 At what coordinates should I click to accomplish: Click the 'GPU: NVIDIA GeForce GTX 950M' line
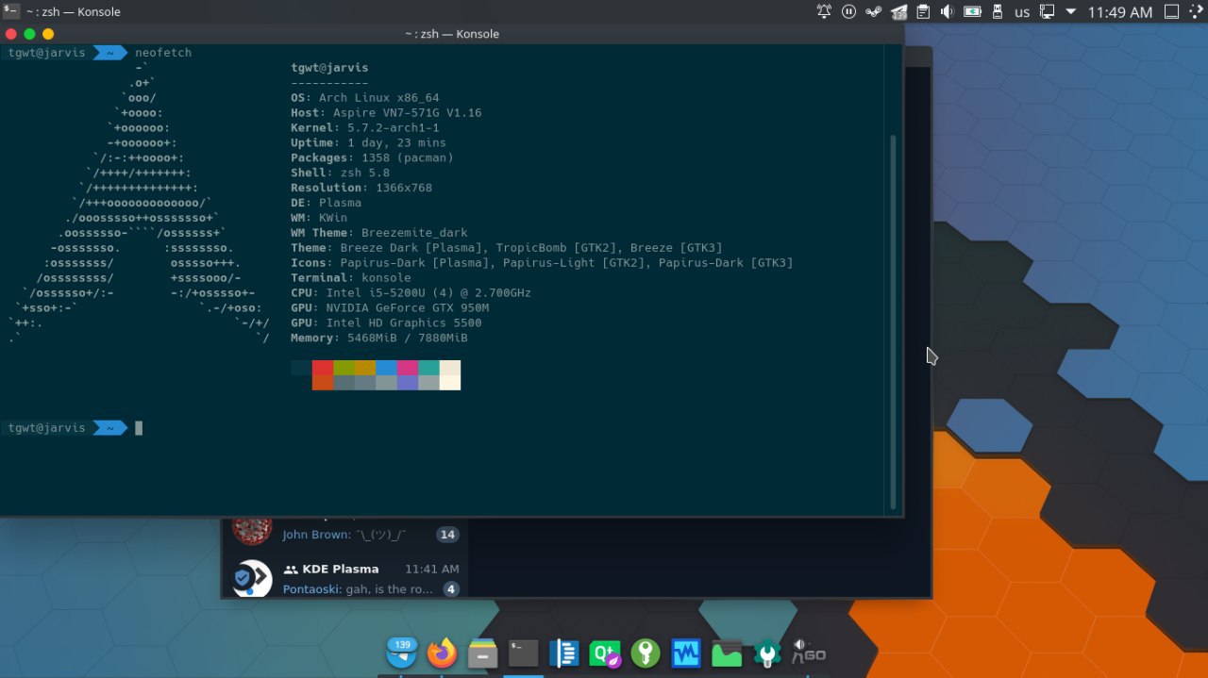(390, 307)
